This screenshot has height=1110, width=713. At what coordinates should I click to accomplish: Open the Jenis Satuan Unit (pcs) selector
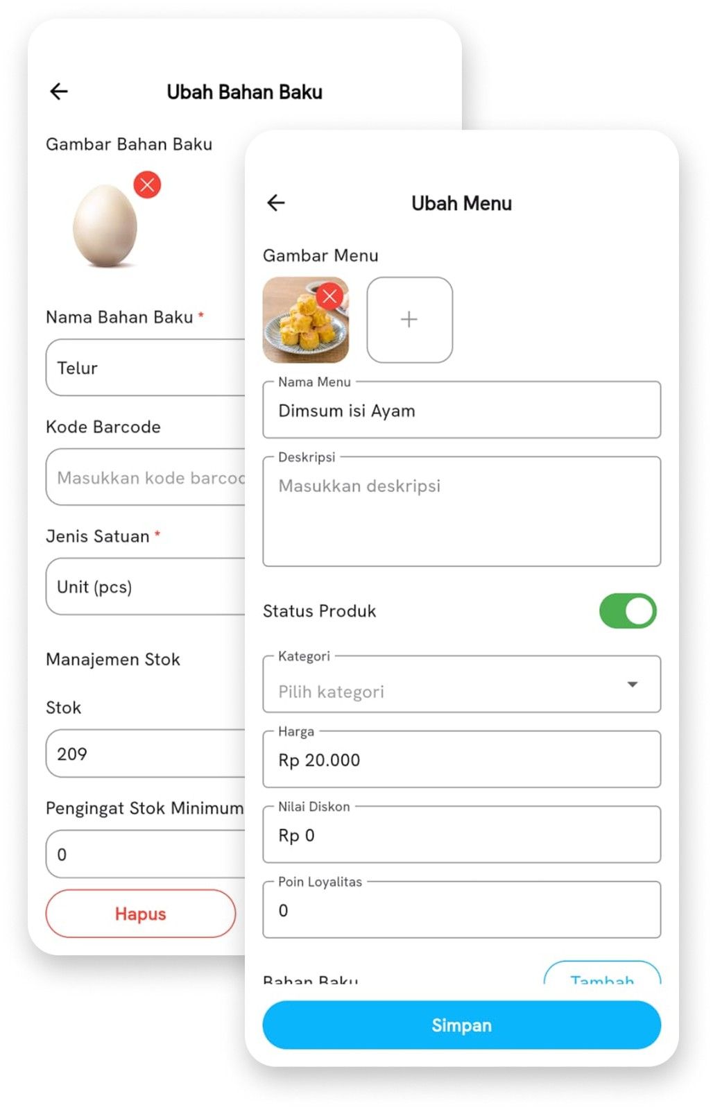tap(146, 587)
